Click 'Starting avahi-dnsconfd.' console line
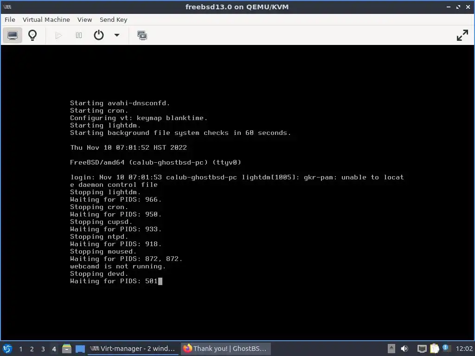This screenshot has width=475, height=356. [120, 103]
